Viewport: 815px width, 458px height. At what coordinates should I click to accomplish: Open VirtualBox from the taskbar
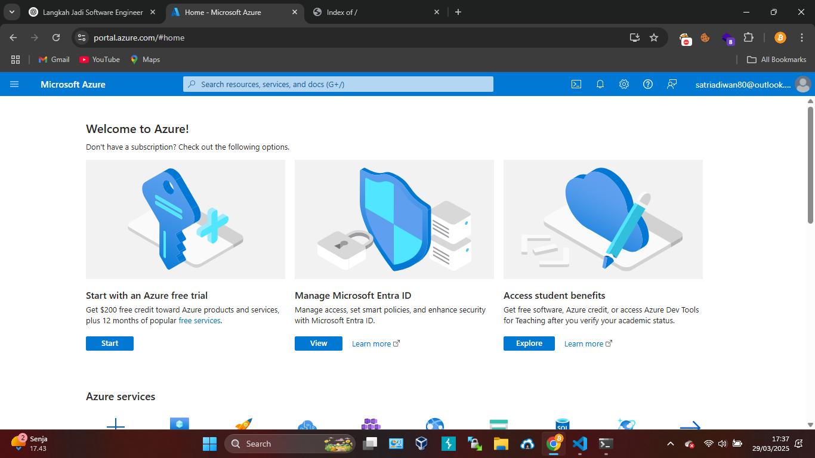tap(422, 444)
